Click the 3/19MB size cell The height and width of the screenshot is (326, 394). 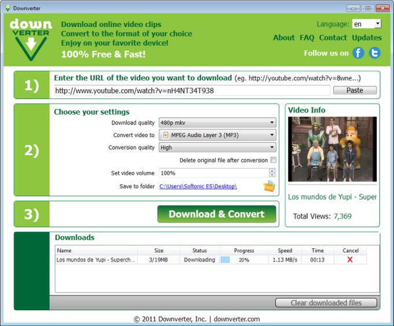[x=158, y=259]
